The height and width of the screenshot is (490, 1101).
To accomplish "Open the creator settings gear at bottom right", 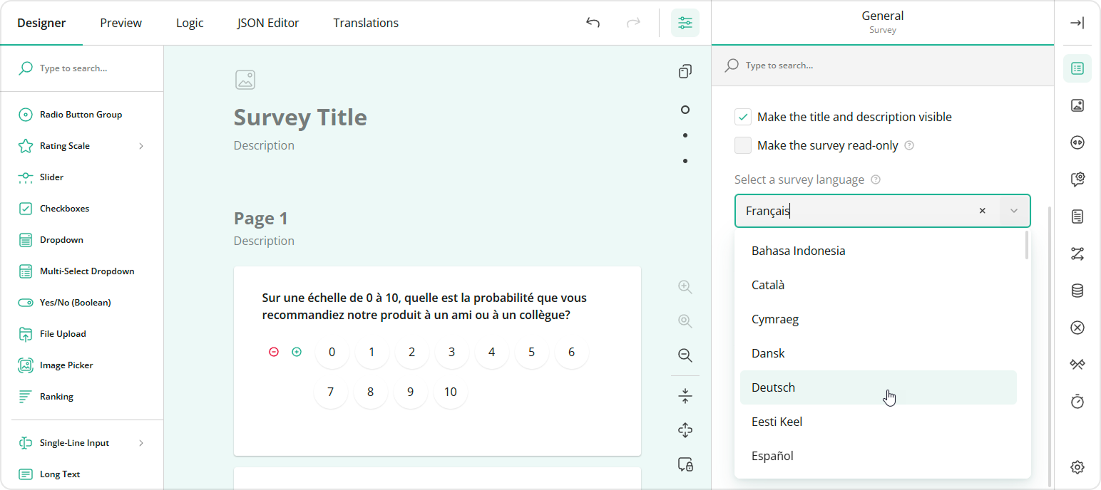I will coord(1077,466).
